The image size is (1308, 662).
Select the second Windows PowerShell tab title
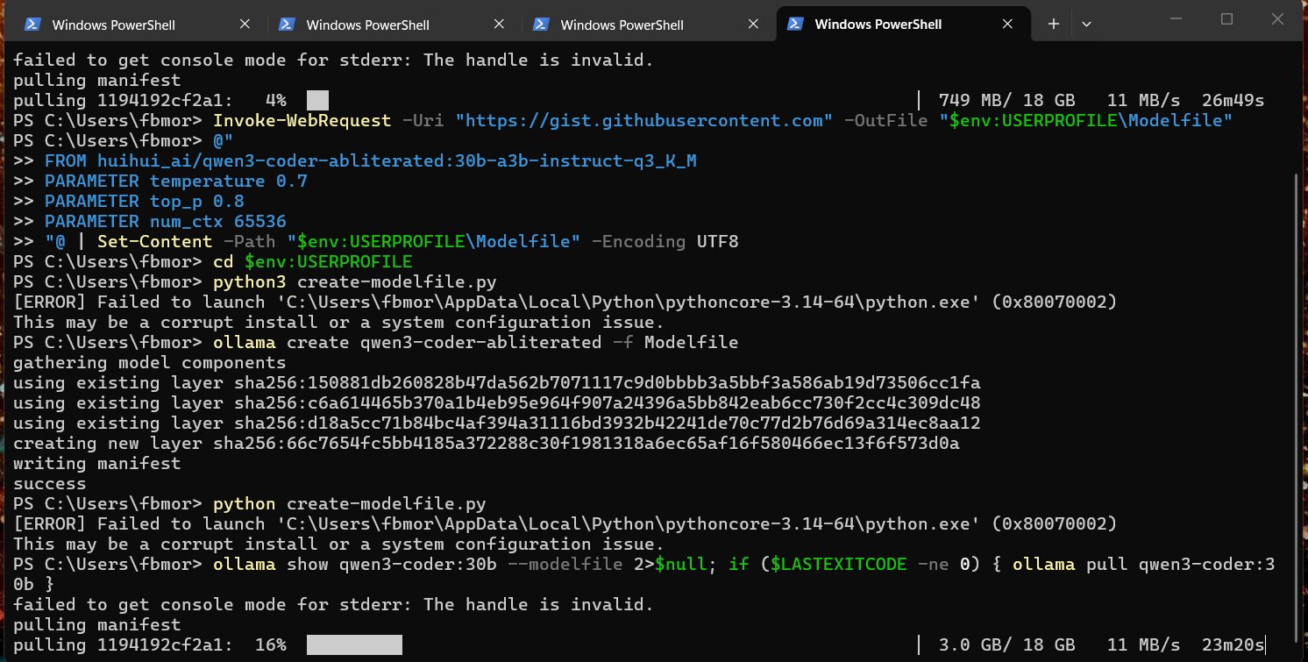point(368,25)
